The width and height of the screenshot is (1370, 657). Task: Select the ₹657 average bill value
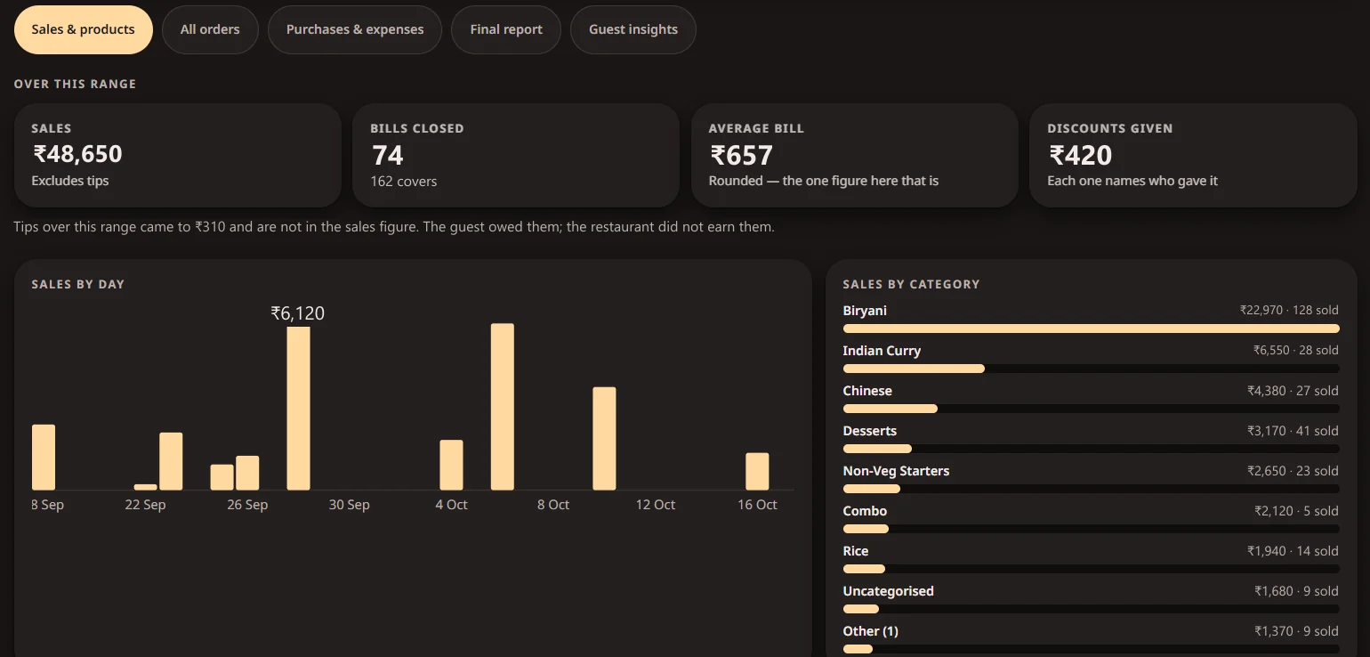point(741,155)
